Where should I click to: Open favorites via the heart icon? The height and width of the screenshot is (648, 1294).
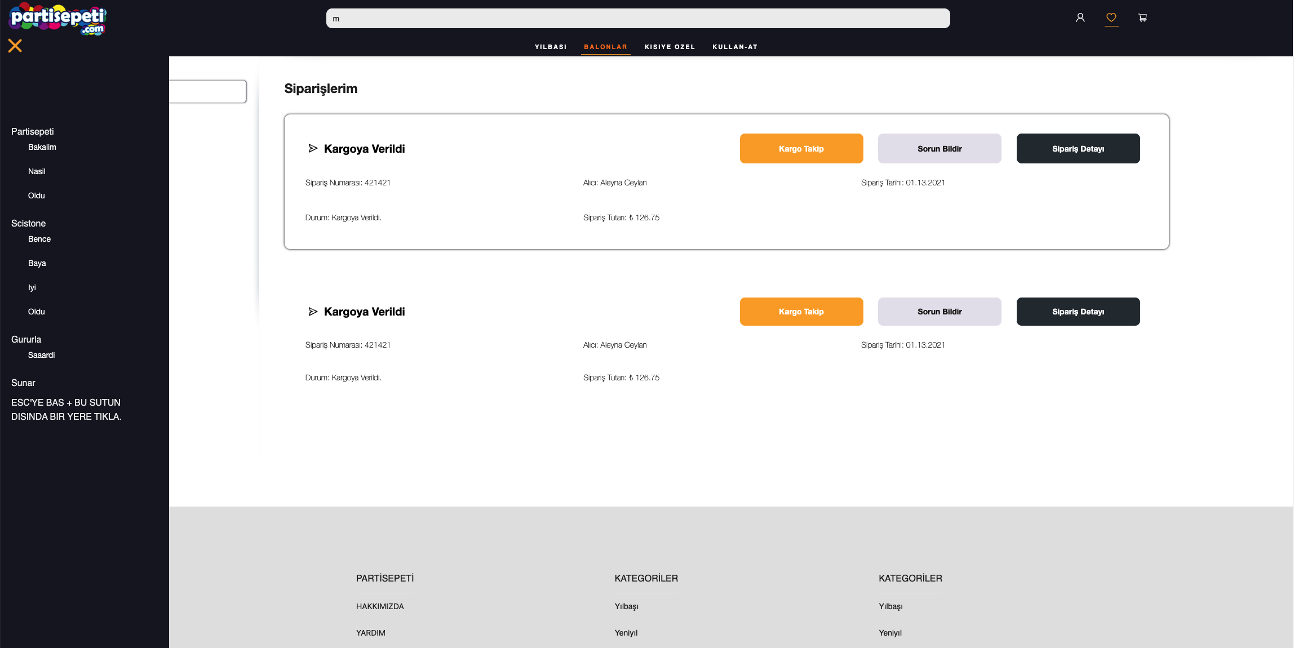click(x=1111, y=17)
